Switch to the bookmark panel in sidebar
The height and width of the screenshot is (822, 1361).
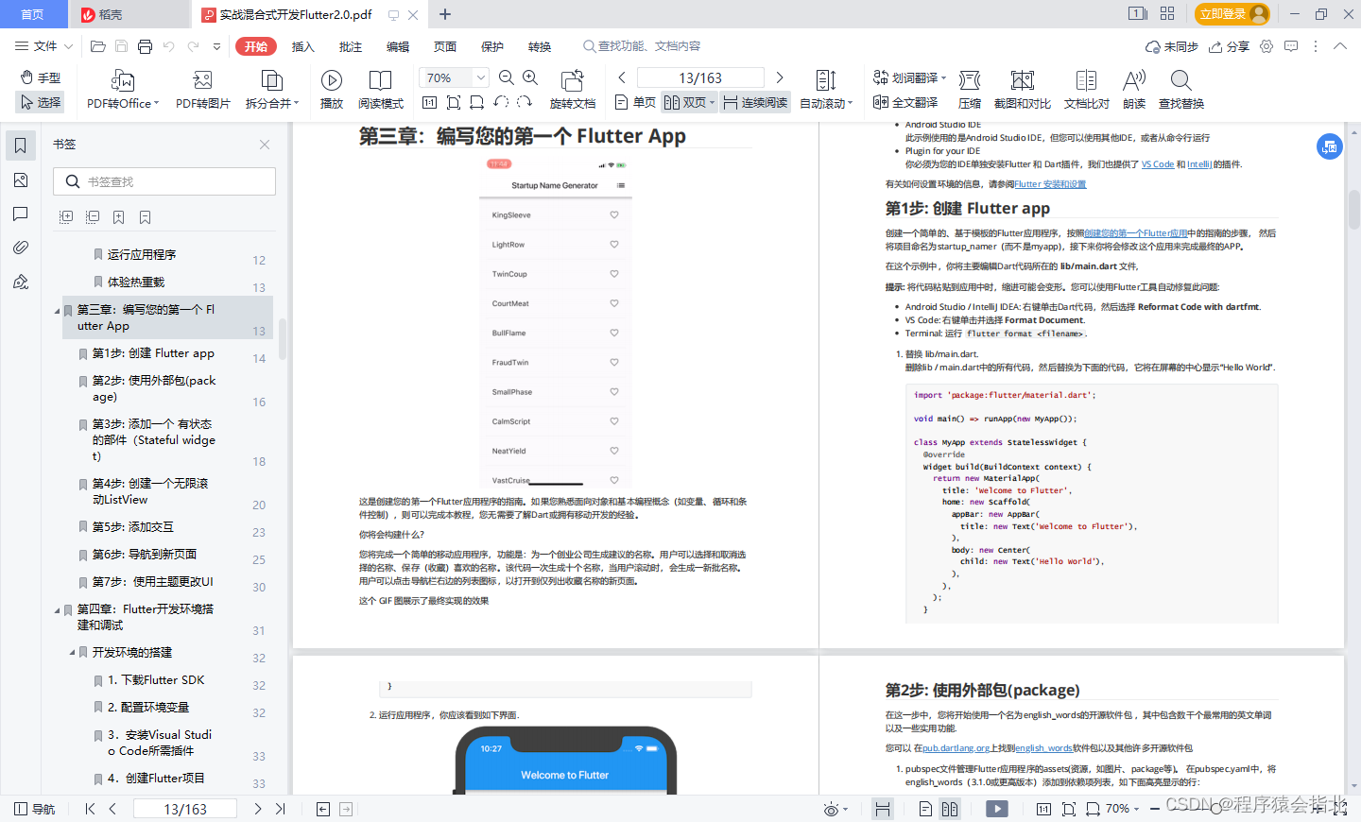point(21,146)
